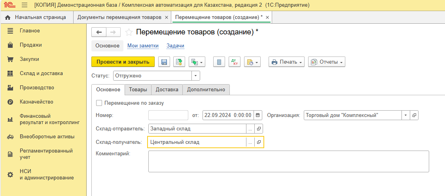Click the back navigation arrow
445x196 pixels.
click(x=99, y=32)
